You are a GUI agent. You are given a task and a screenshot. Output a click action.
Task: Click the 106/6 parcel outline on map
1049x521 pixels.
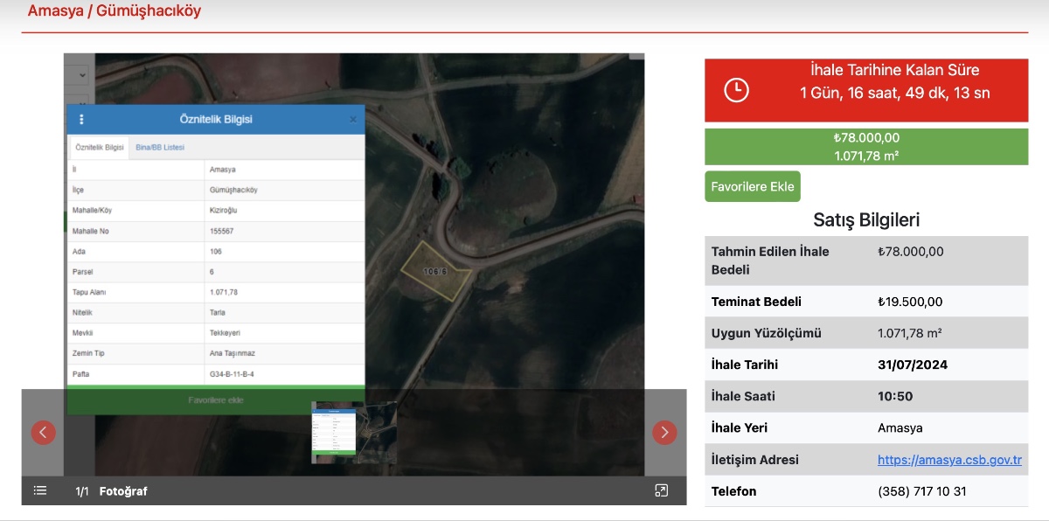434,273
